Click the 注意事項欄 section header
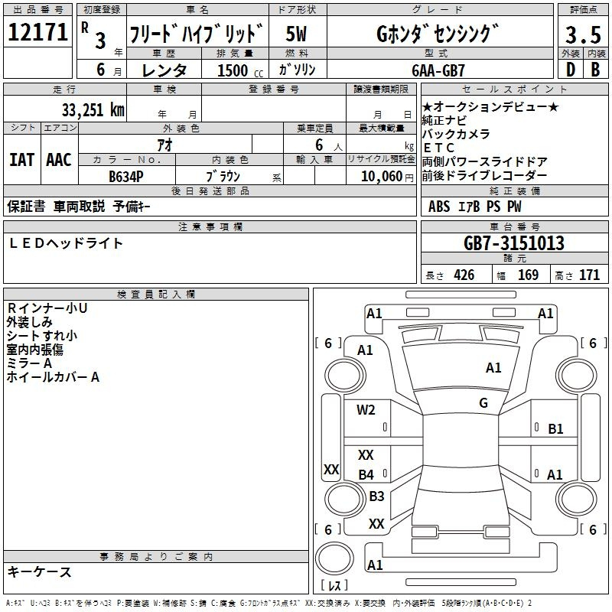Viewport: 612px width, 612px height. click(210, 226)
